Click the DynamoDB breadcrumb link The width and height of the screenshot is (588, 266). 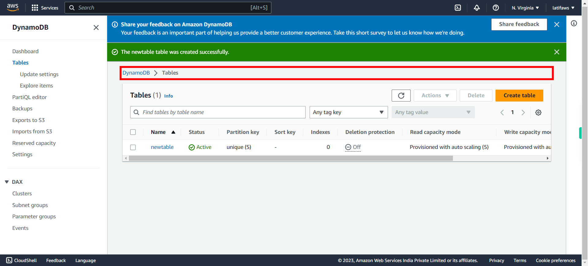(x=136, y=73)
